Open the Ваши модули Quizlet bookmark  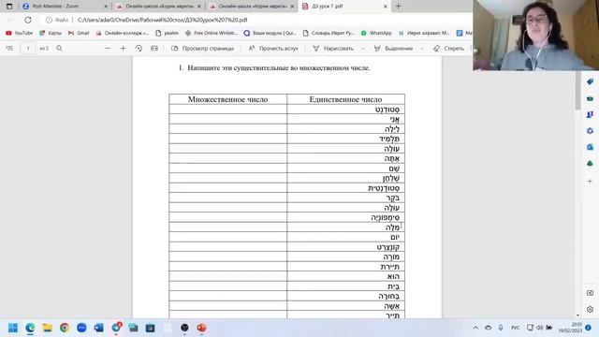point(270,34)
